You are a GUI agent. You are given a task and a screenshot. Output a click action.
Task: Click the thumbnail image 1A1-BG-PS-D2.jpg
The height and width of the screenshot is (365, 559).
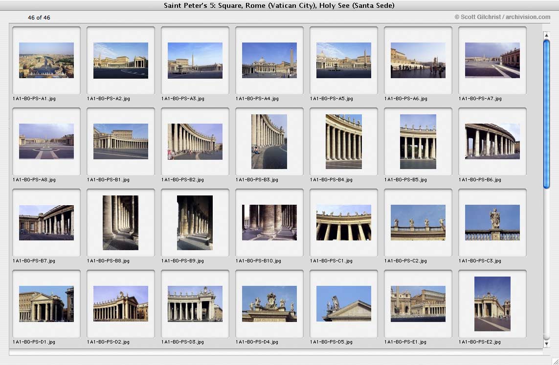pyautogui.click(x=120, y=304)
